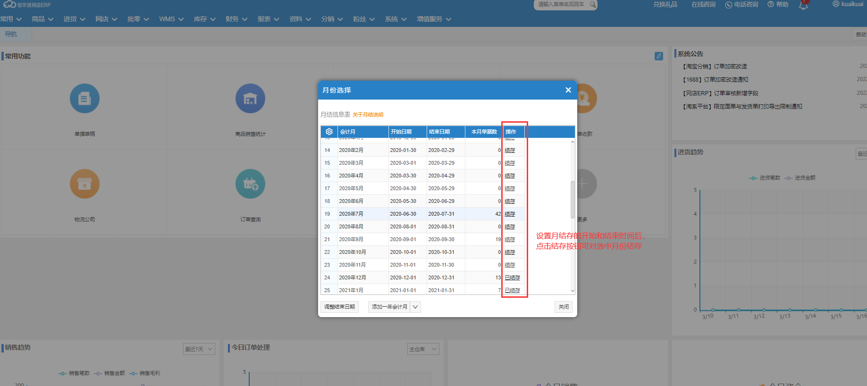Open the 商品销售统计 icon
867x386 pixels.
pyautogui.click(x=250, y=99)
